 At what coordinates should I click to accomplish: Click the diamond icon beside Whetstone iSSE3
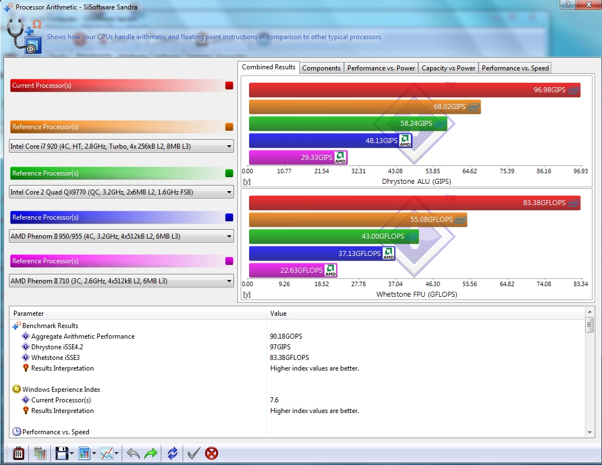(x=26, y=357)
